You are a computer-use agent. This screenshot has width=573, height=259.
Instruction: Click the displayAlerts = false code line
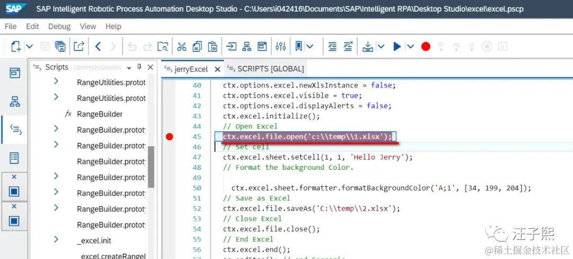click(x=307, y=106)
